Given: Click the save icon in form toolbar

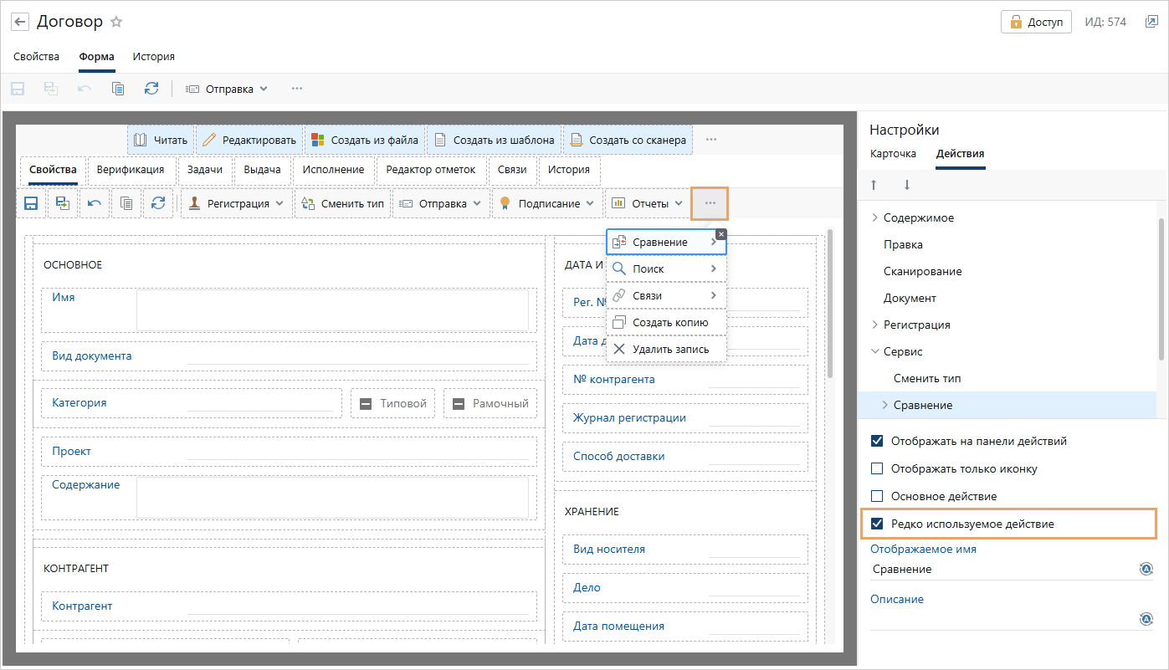Looking at the screenshot, I should [x=31, y=203].
